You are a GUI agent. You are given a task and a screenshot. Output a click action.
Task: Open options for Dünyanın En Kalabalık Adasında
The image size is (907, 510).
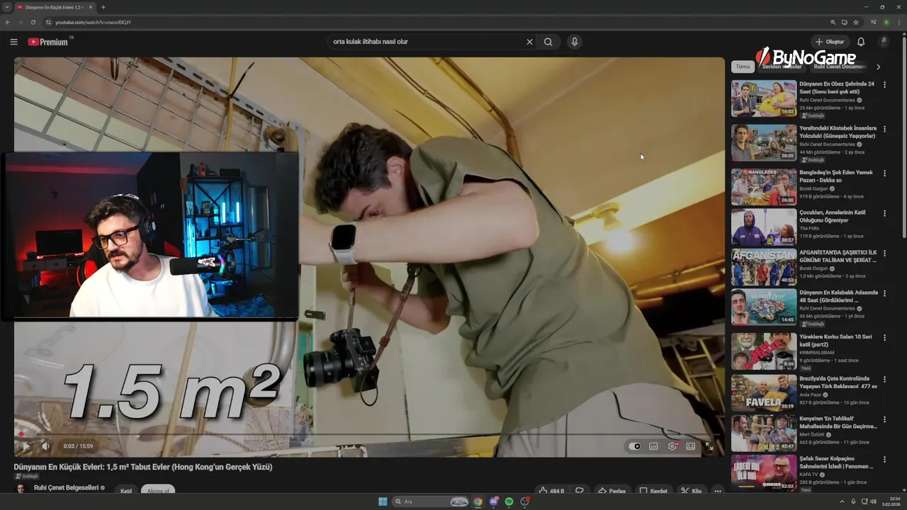coord(884,293)
